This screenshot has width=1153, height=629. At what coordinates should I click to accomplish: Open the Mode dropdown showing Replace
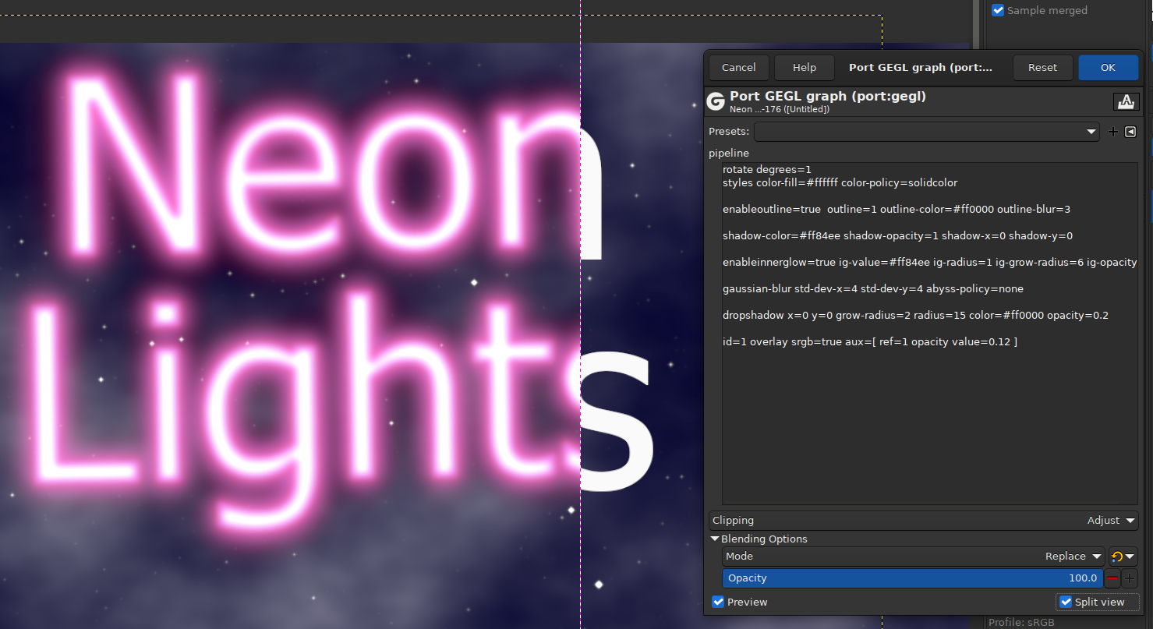pos(914,557)
